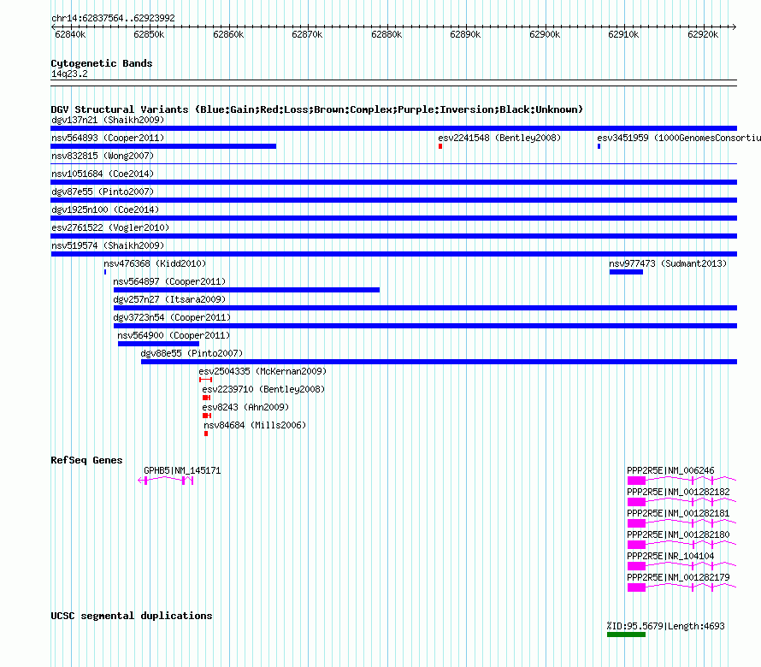Click the right arrow of the ruler
Screen dimensions: 761x667
pyautogui.click(x=734, y=27)
